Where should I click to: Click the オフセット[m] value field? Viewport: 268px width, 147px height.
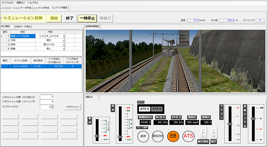point(45,107)
